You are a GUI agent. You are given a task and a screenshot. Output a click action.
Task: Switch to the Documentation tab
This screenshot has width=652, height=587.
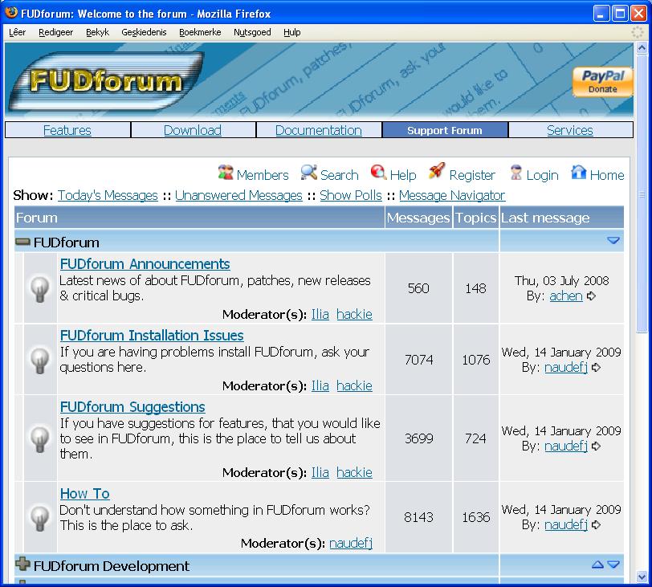319,130
